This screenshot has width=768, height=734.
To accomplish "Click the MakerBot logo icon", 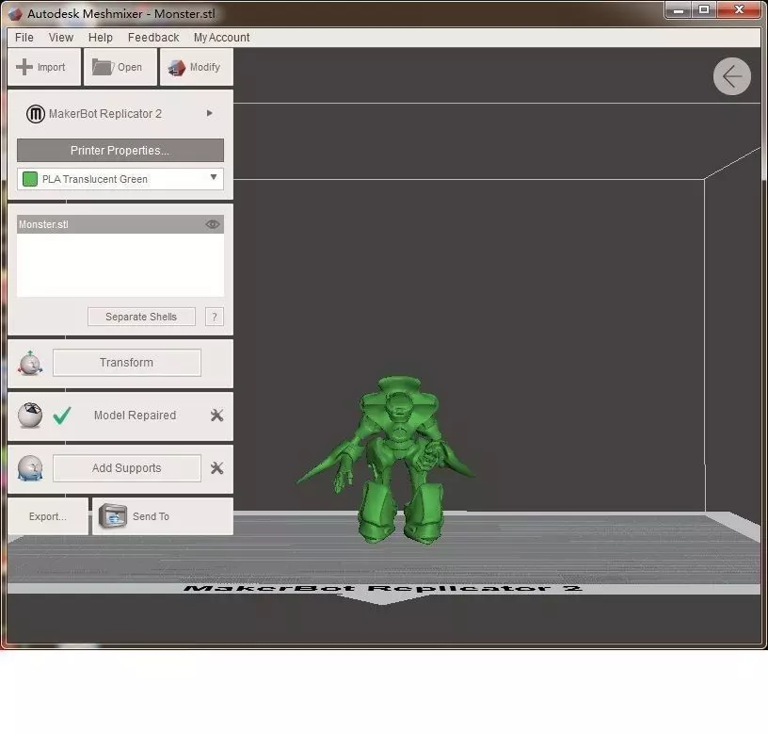I will [x=35, y=114].
